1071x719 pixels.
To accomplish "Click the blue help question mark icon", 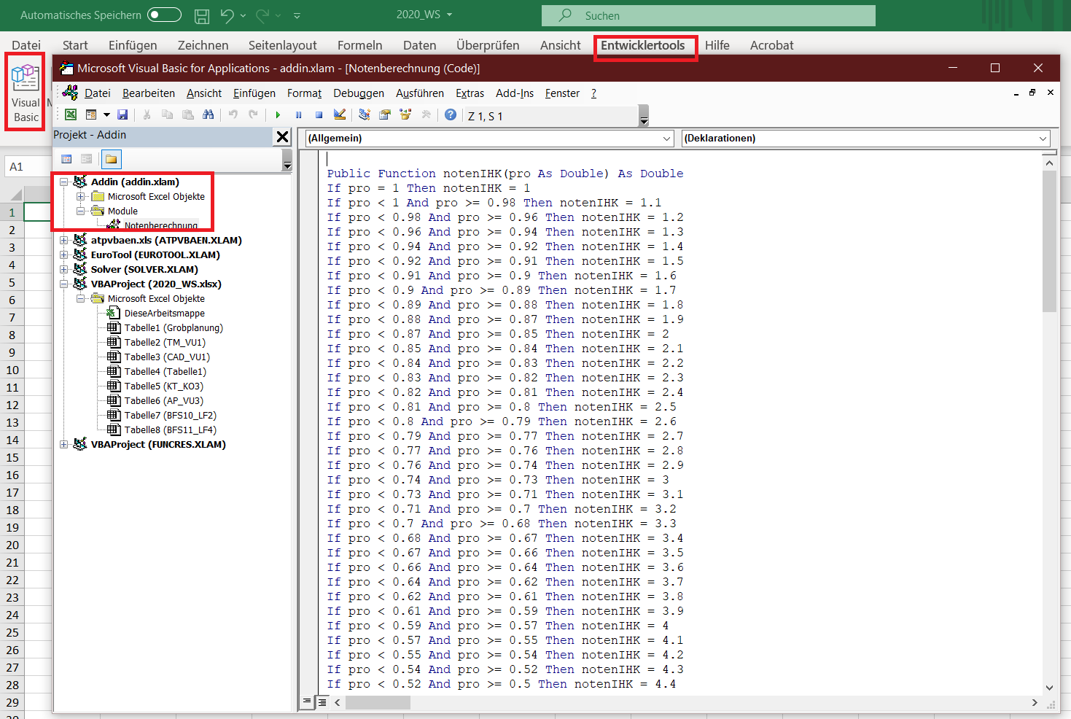I will click(x=451, y=114).
